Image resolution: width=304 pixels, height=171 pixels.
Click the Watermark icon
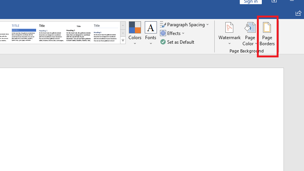coord(229,28)
